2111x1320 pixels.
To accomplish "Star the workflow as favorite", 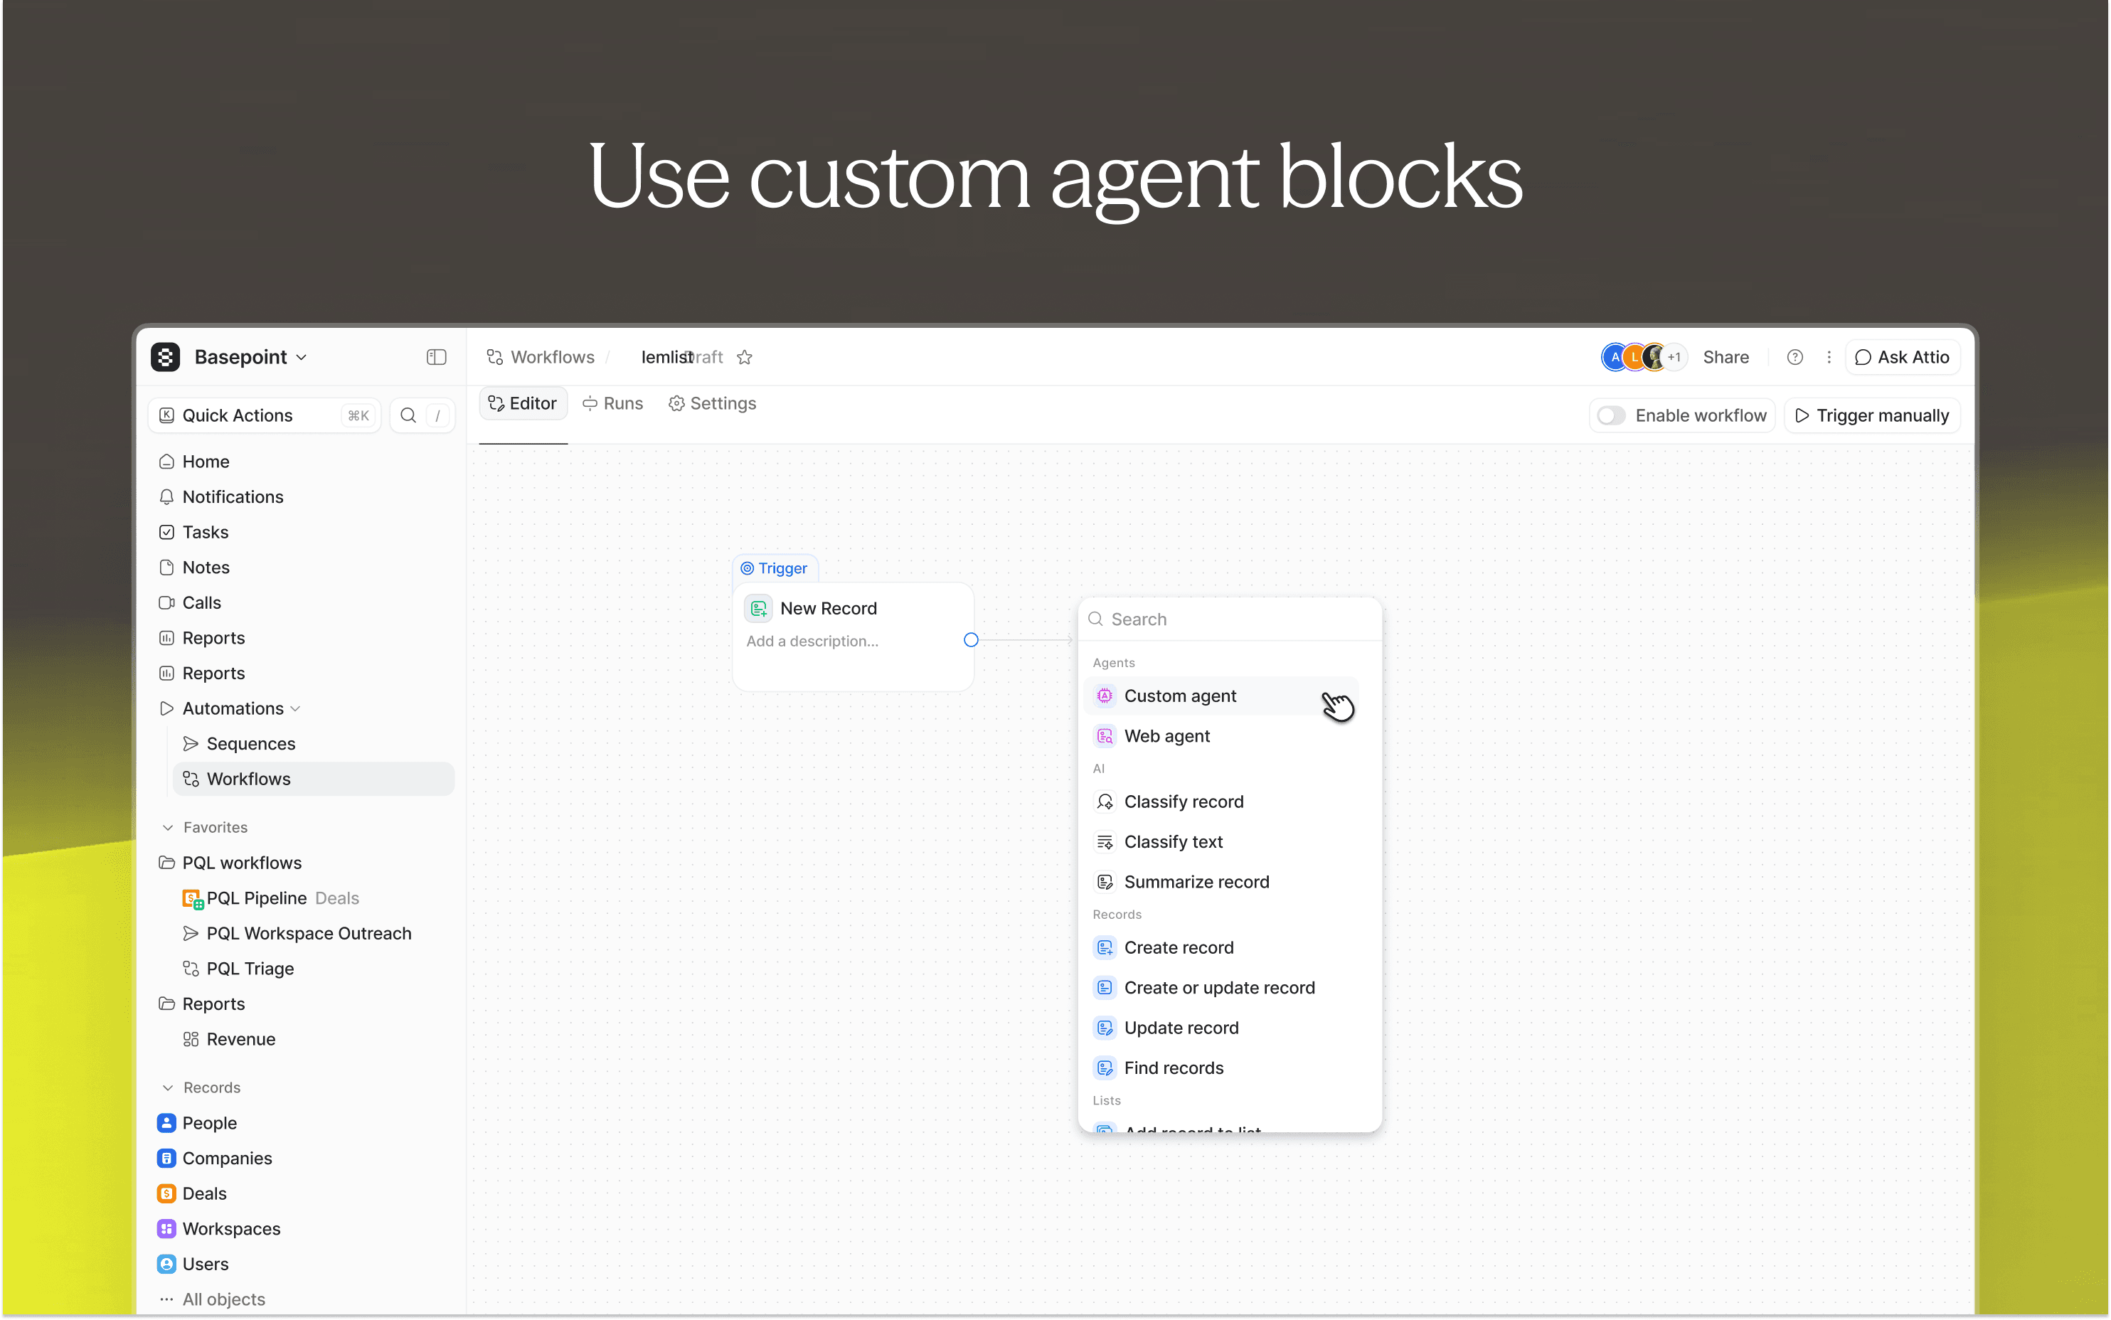I will point(745,357).
